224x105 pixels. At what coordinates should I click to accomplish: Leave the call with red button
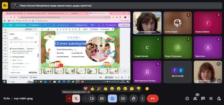(153, 99)
